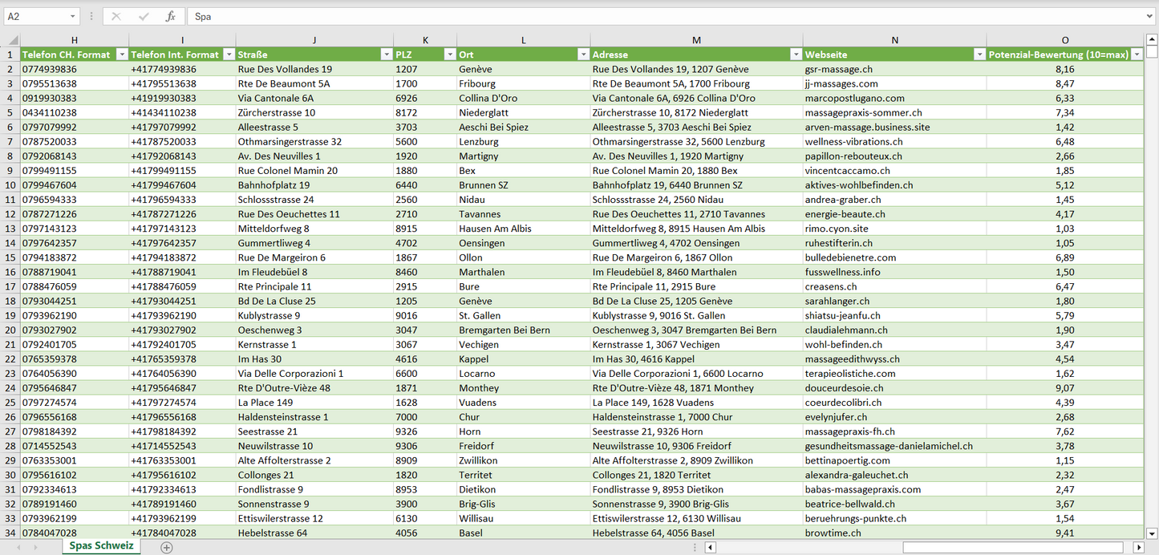This screenshot has height=555, width=1159.
Task: Click the Enter checkmark icon in formula bar
Action: click(144, 16)
